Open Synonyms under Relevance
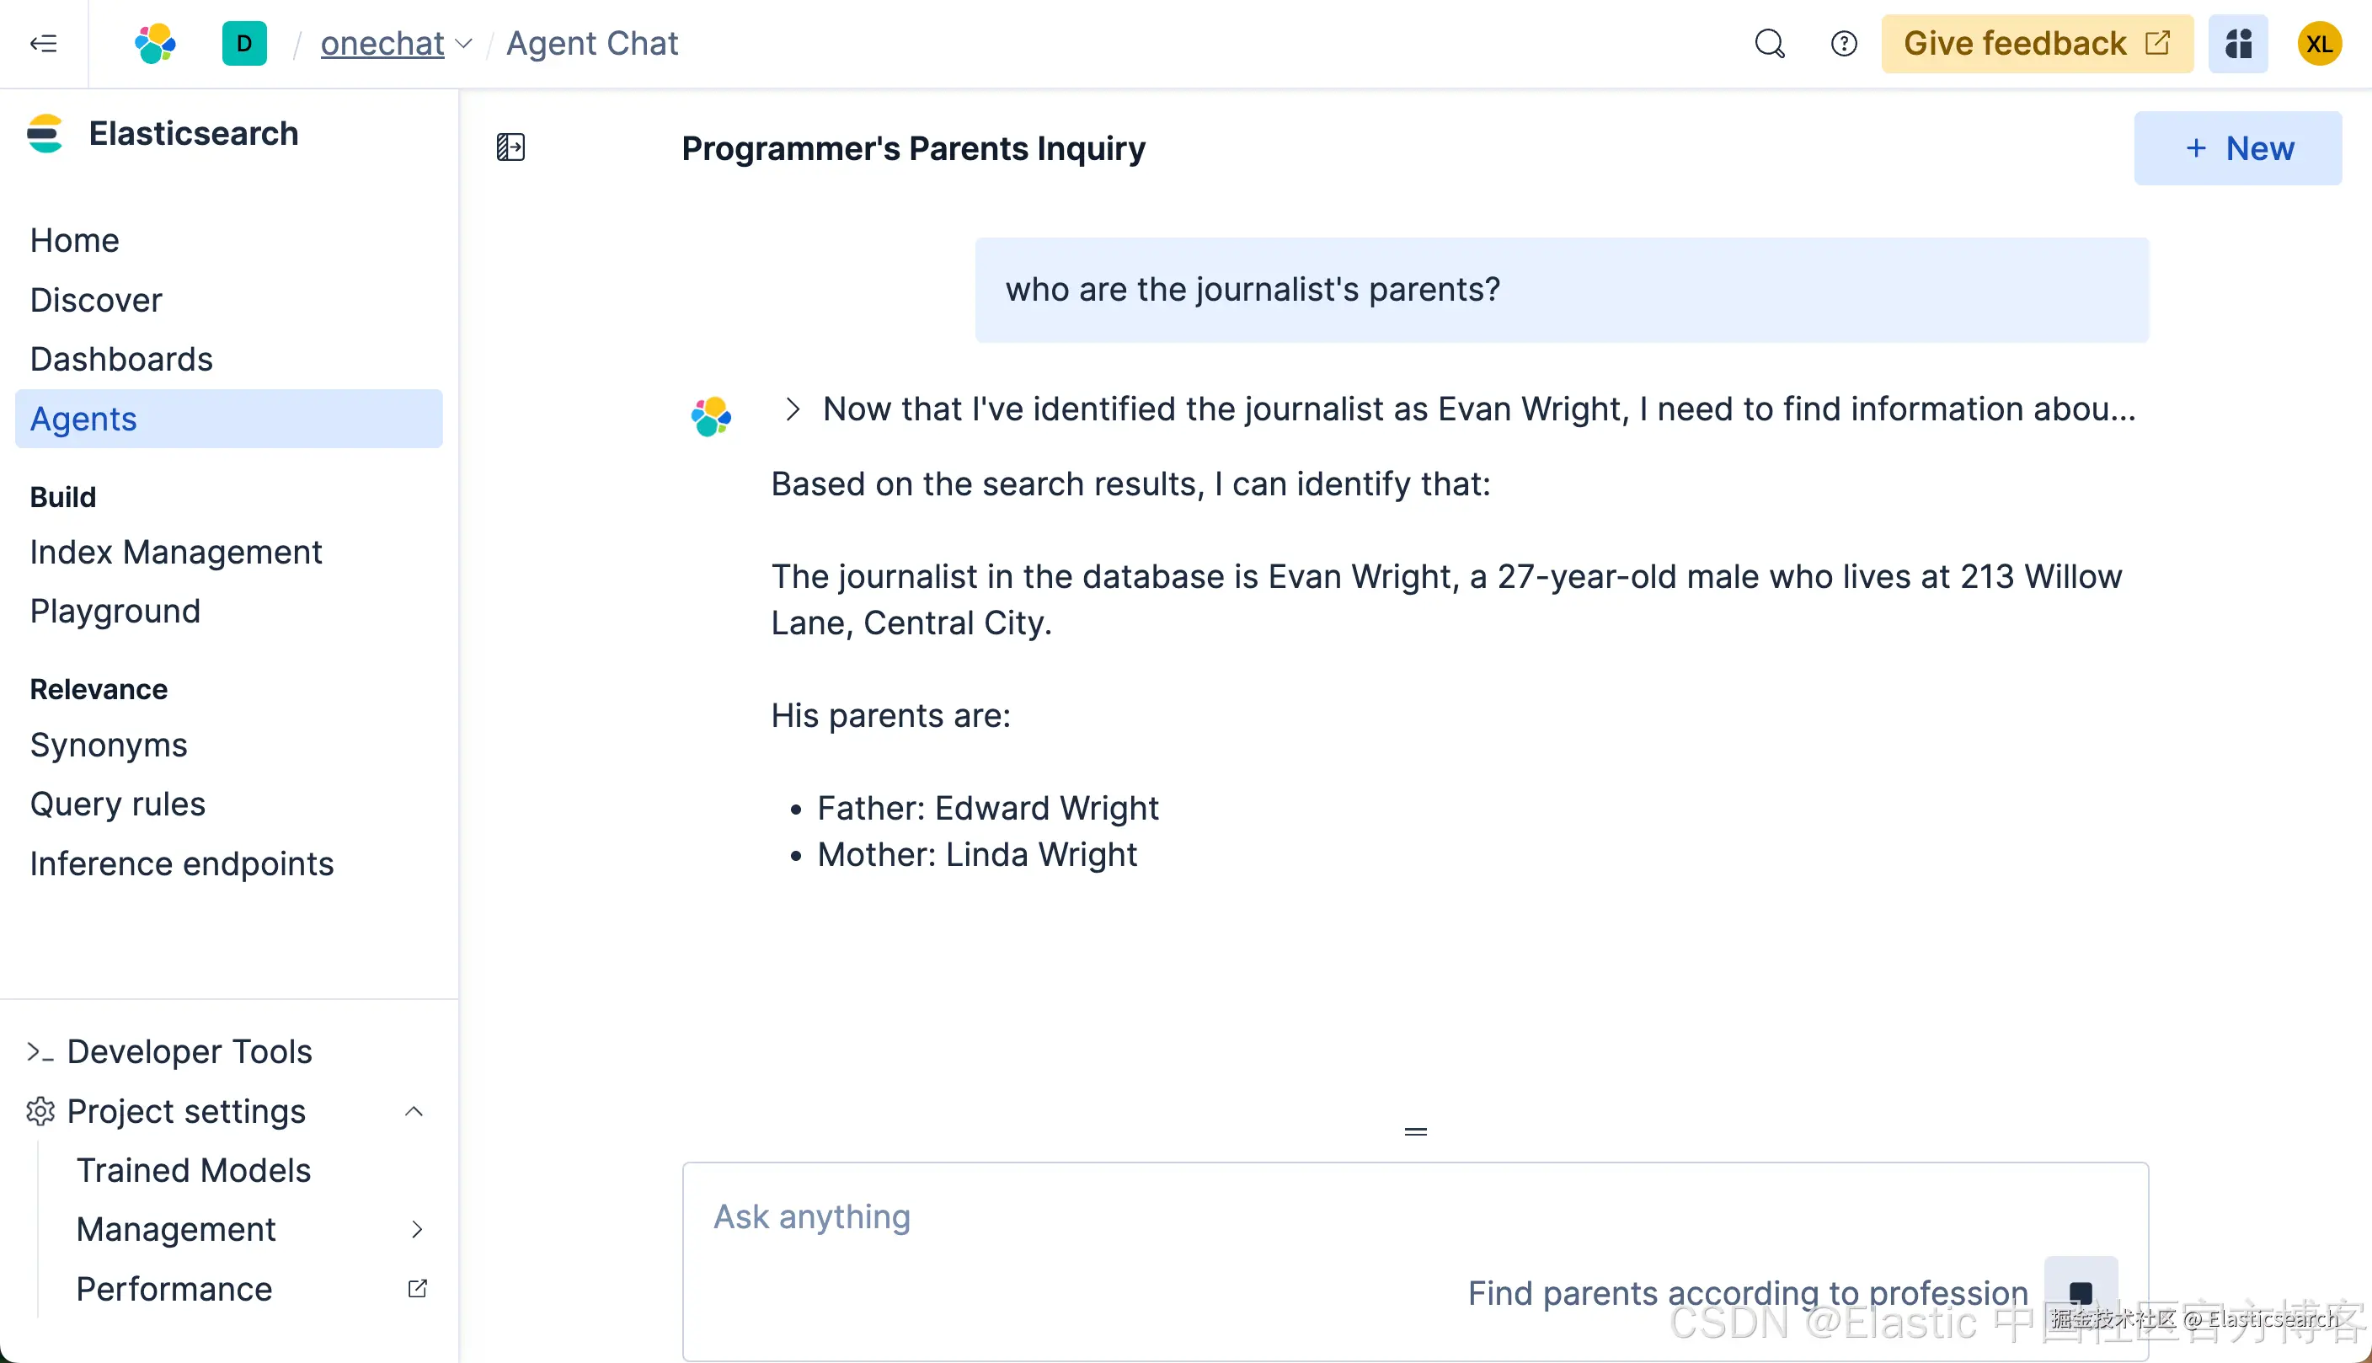This screenshot has width=2372, height=1363. 109,746
